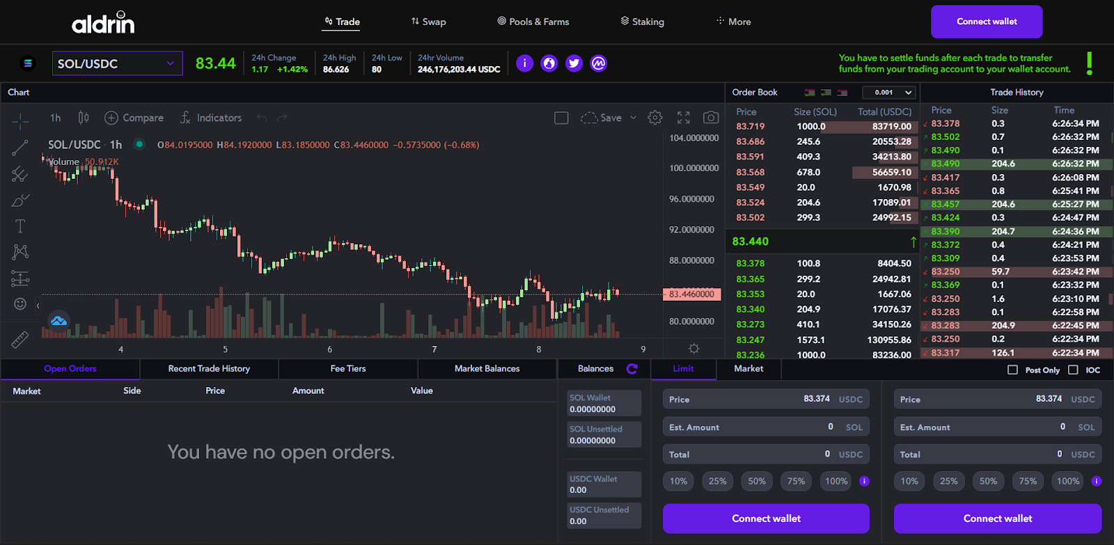Click Connect wallet in the top header

[x=987, y=22]
